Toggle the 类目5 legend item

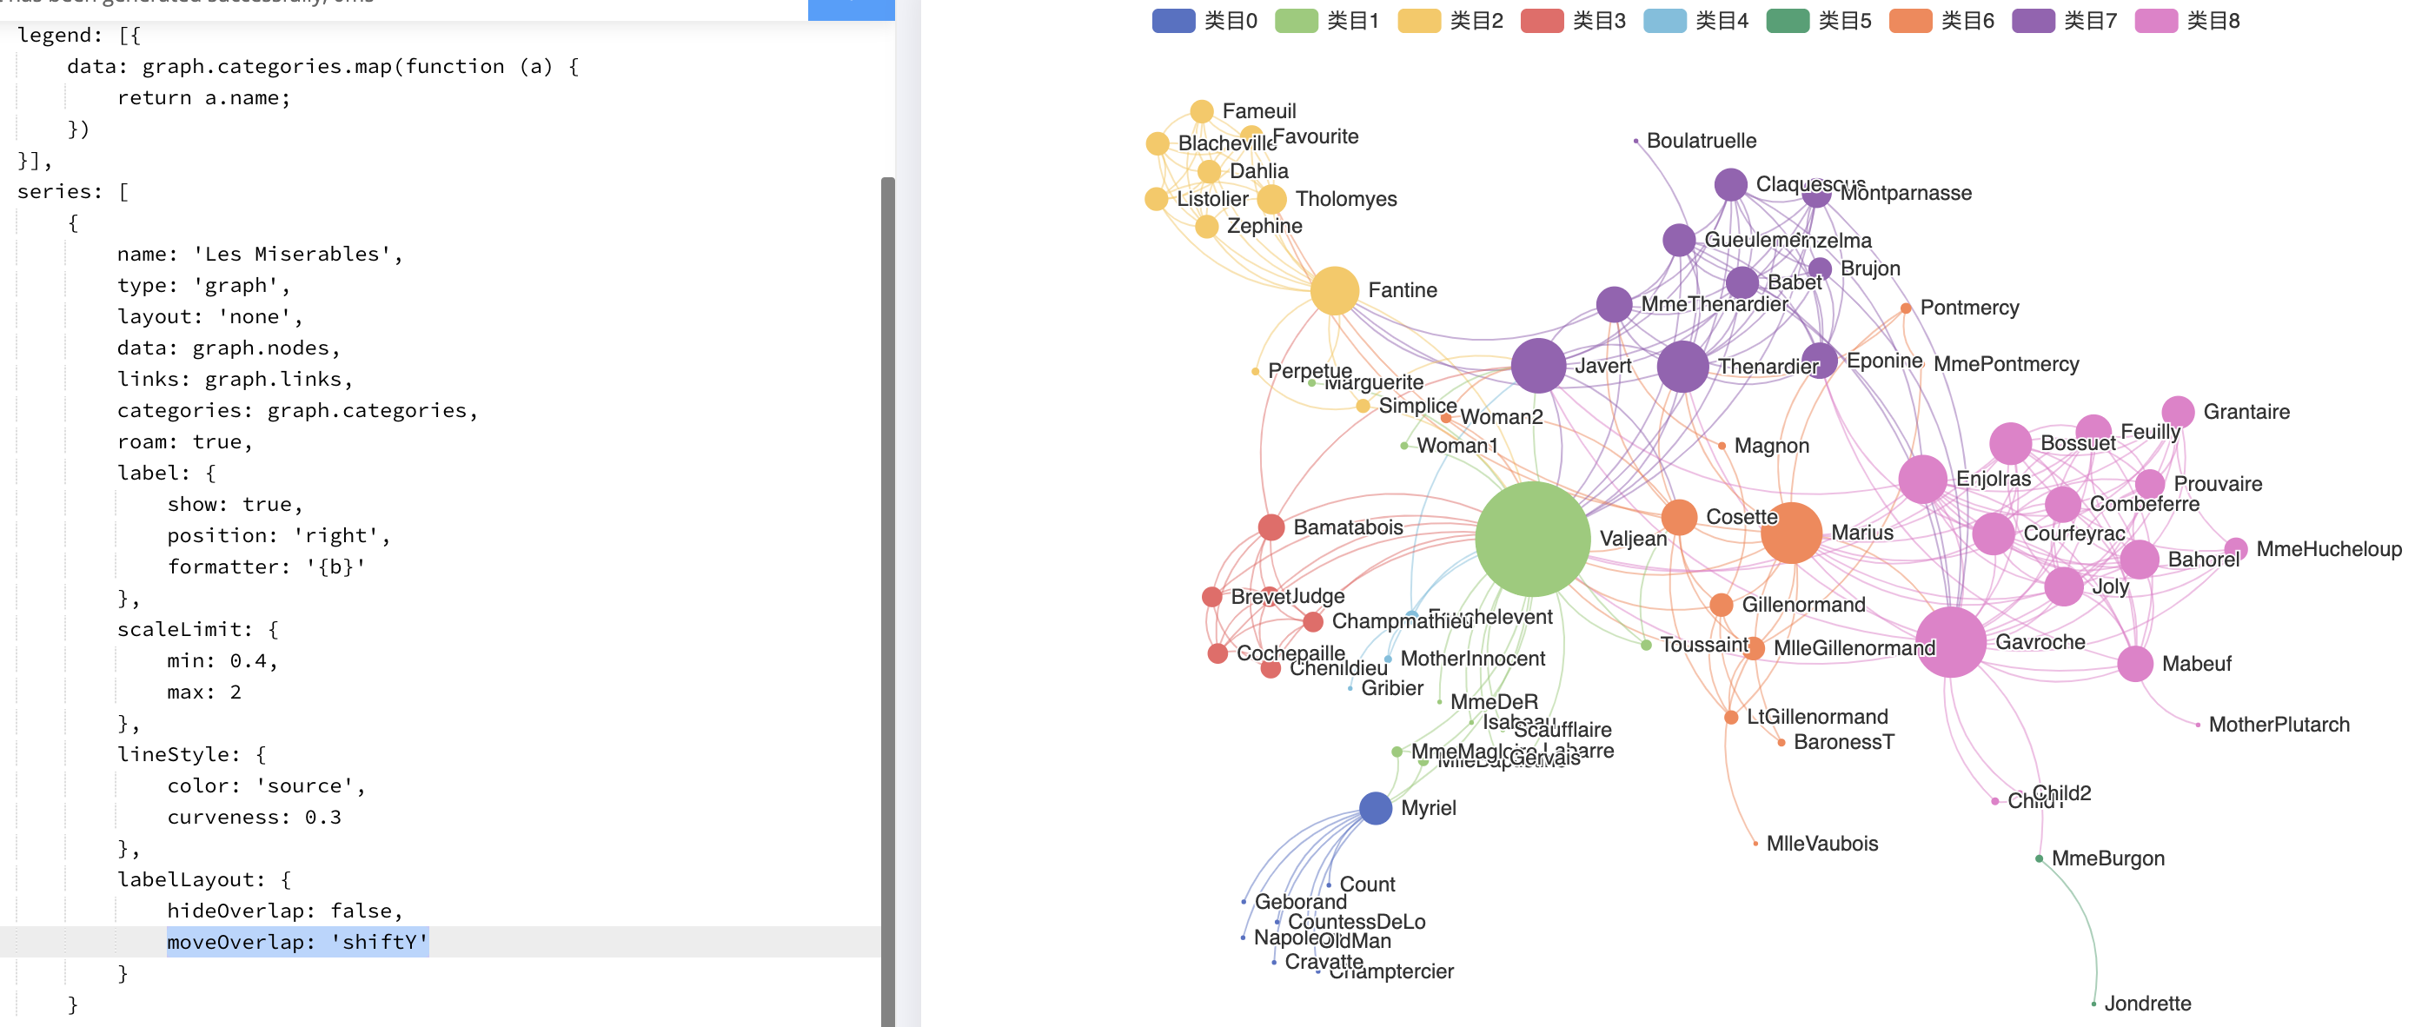tap(1818, 21)
